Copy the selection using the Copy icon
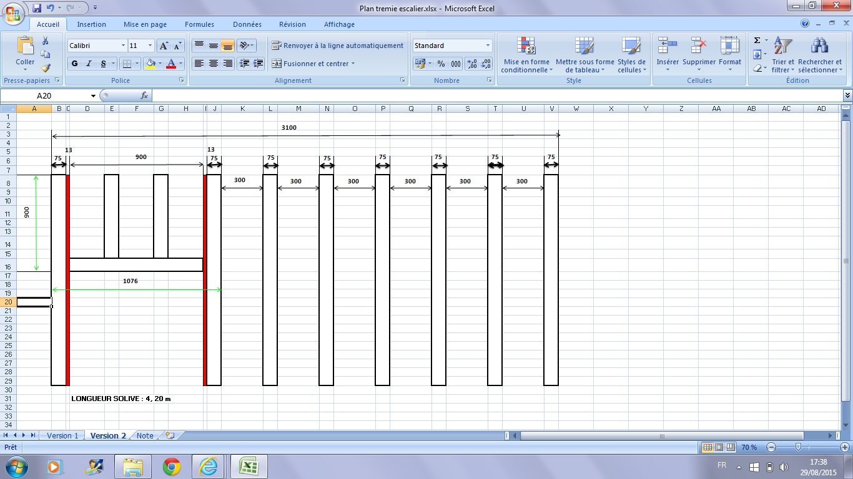This screenshot has height=479, width=853. 45,54
